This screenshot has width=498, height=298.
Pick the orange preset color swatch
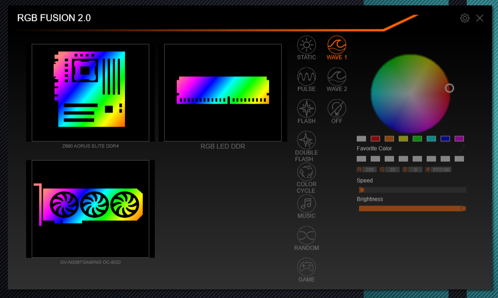[389, 139]
